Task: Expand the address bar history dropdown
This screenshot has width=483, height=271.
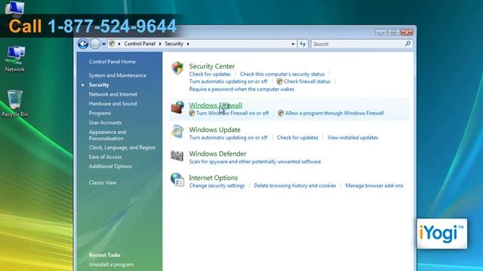Action: click(x=293, y=44)
